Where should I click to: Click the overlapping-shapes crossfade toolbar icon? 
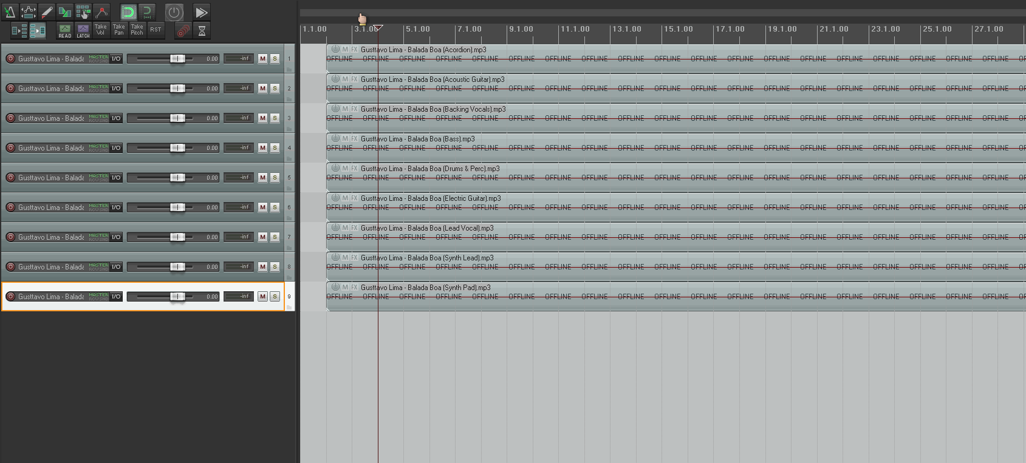(64, 12)
